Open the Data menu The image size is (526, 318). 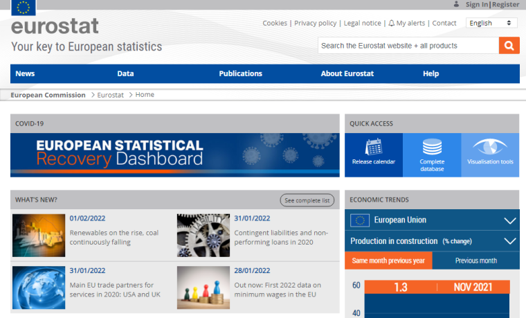[125, 73]
